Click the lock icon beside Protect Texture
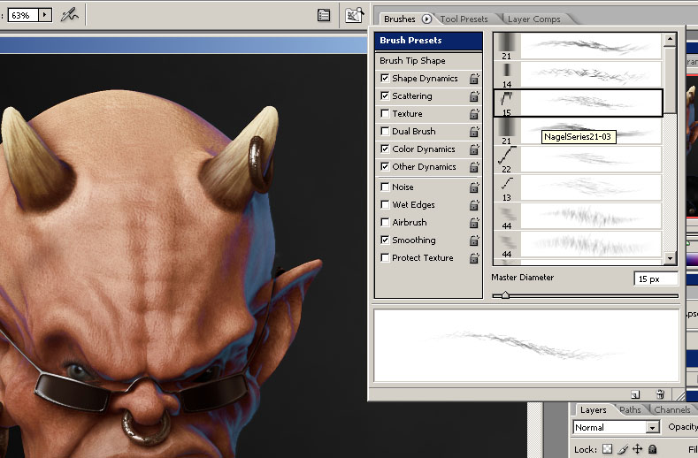 474,258
